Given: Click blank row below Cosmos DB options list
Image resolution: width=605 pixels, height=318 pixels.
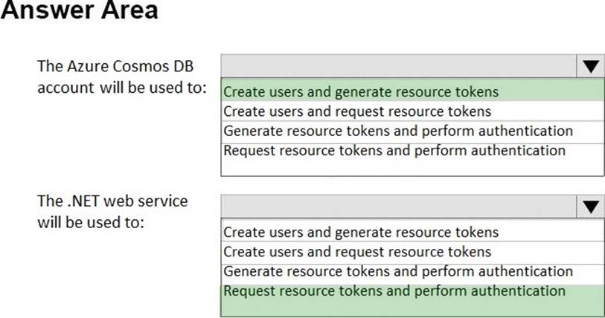Looking at the screenshot, I should [413, 167].
